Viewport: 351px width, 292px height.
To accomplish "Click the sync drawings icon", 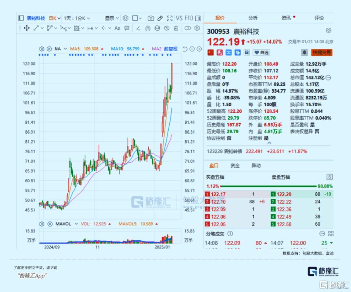I will click(x=157, y=28).
